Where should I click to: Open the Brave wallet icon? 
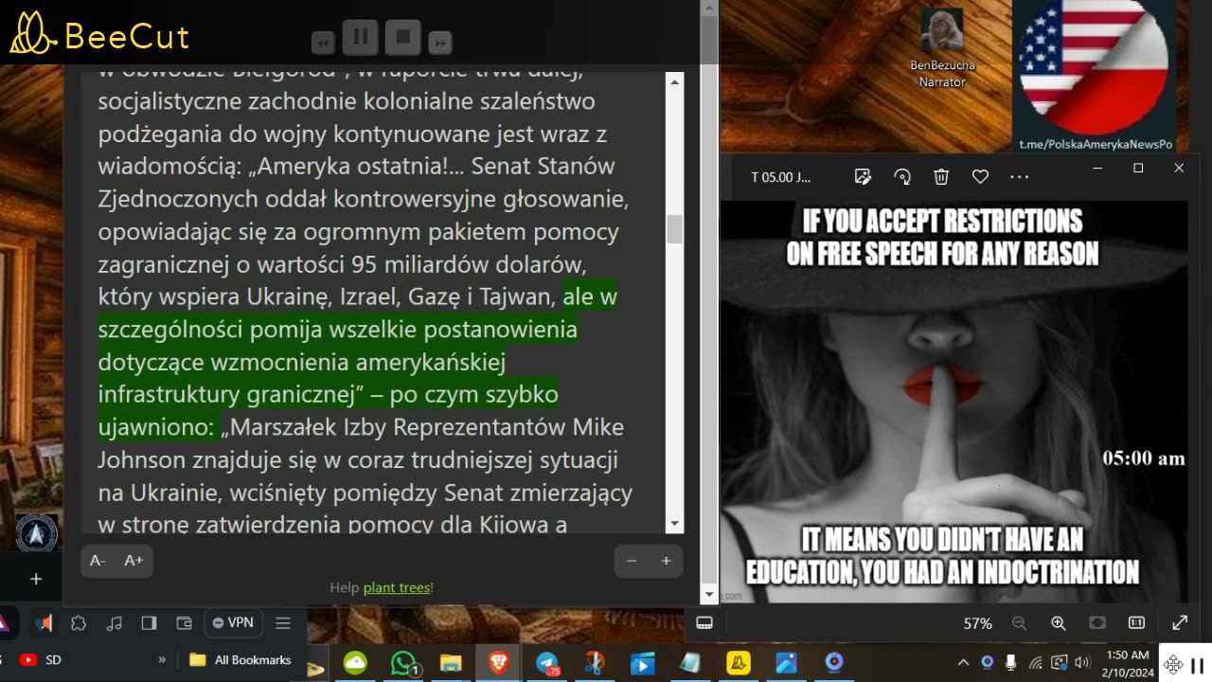click(184, 622)
